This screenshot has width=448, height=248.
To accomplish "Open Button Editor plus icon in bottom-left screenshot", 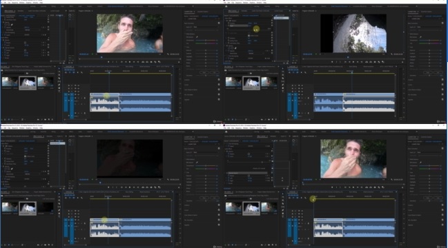I will tap(179, 187).
